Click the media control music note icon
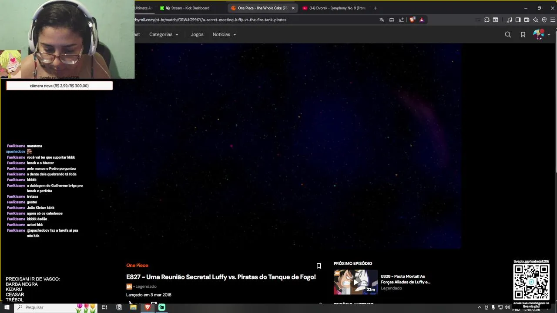557x313 pixels. click(509, 20)
